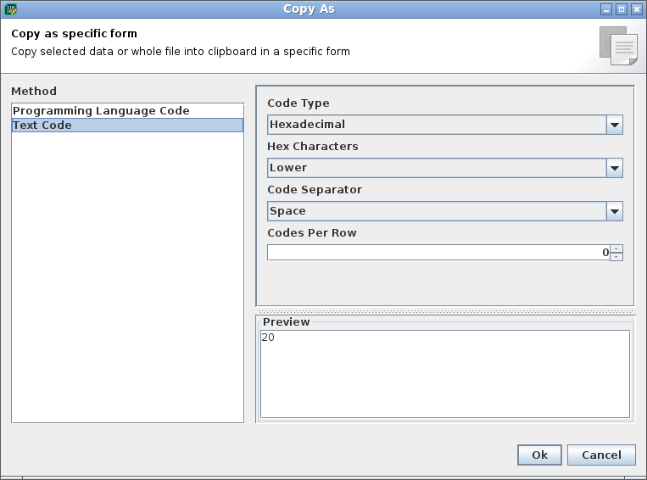Expand the Hex Characters dropdown arrow
This screenshot has height=480, width=647.
pyautogui.click(x=615, y=168)
